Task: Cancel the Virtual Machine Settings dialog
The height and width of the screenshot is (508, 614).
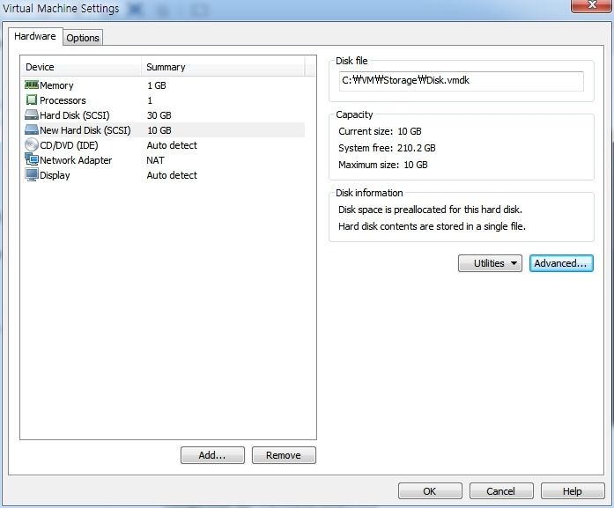Action: pos(501,491)
